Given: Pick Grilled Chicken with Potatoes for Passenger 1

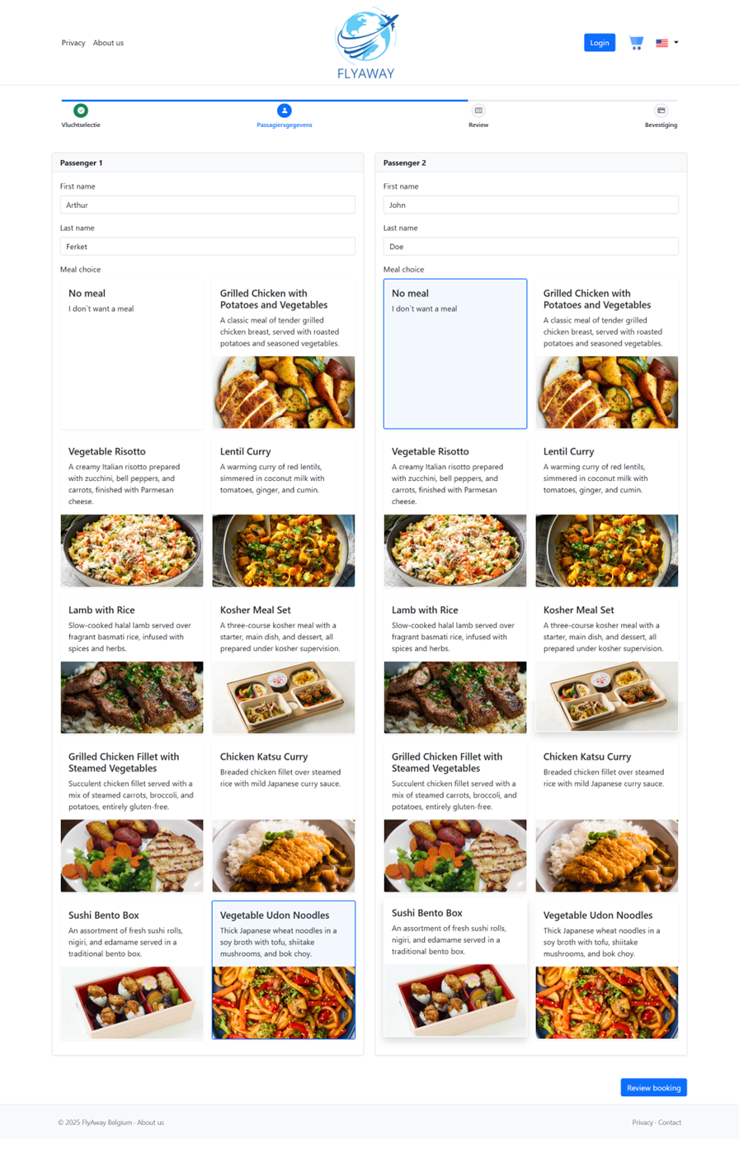Looking at the screenshot, I should pyautogui.click(x=284, y=354).
